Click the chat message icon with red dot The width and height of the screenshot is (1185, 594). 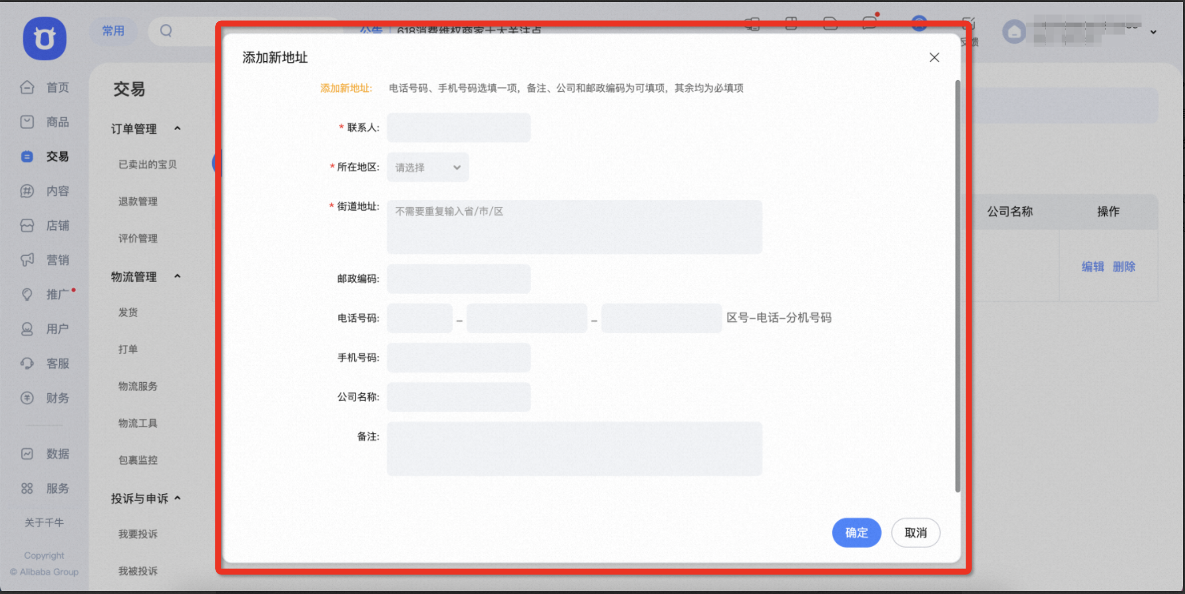[x=870, y=22]
